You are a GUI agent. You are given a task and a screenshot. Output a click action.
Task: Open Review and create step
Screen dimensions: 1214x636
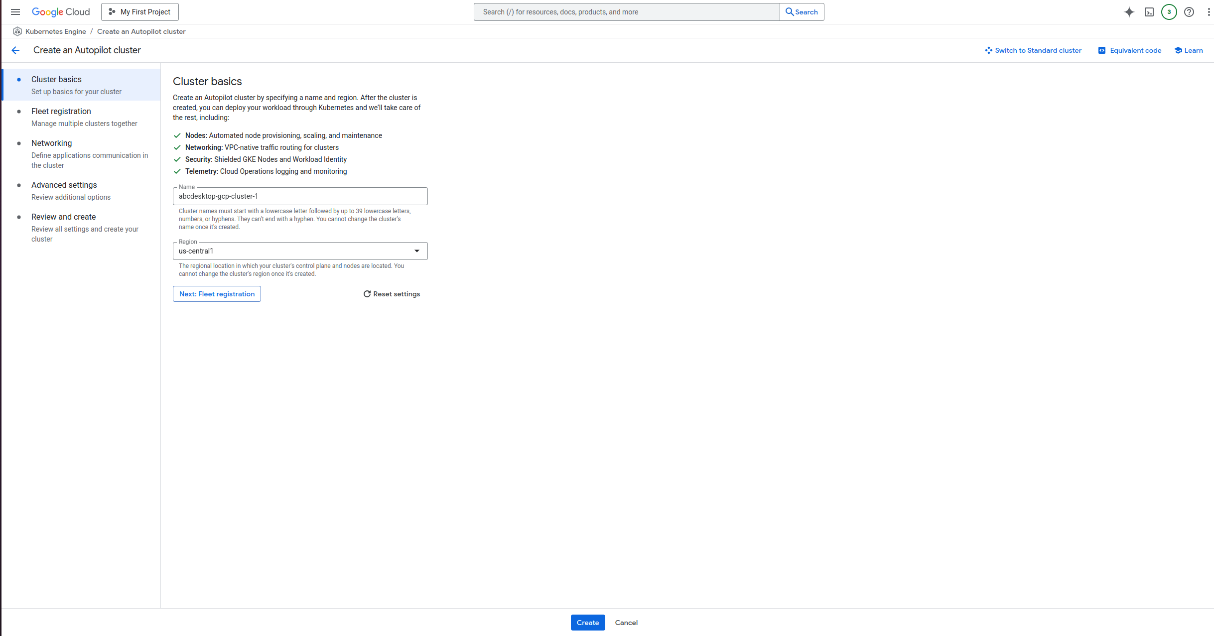coord(64,217)
